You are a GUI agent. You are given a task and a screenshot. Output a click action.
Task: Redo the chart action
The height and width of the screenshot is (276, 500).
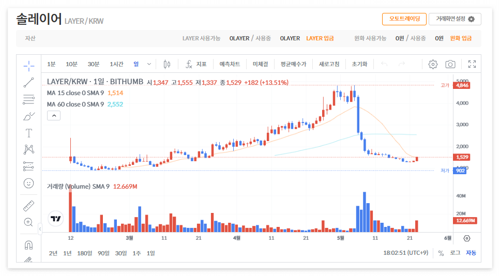click(x=402, y=65)
